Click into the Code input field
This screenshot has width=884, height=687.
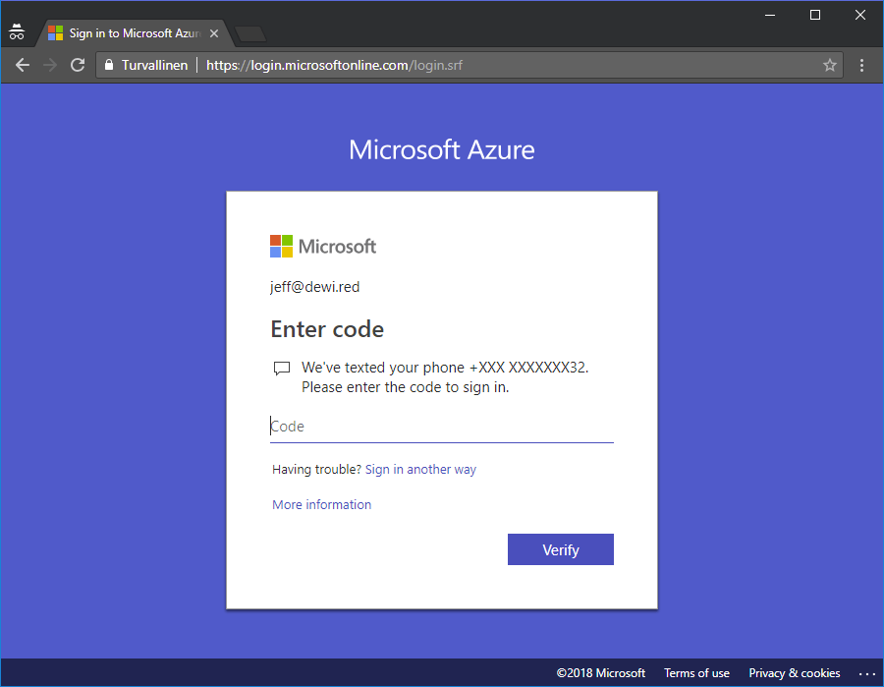coord(442,427)
